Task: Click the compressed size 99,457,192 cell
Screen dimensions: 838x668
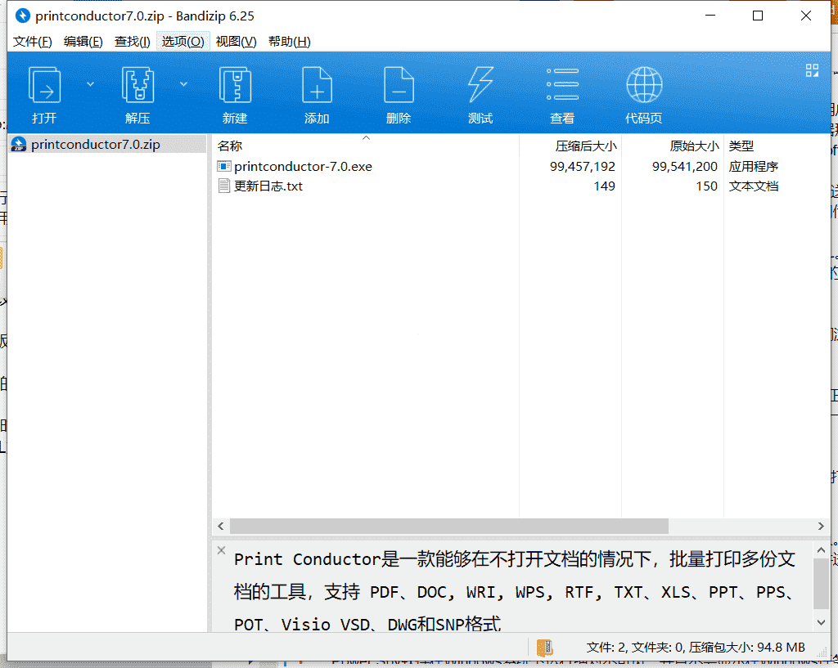Action: [x=583, y=167]
